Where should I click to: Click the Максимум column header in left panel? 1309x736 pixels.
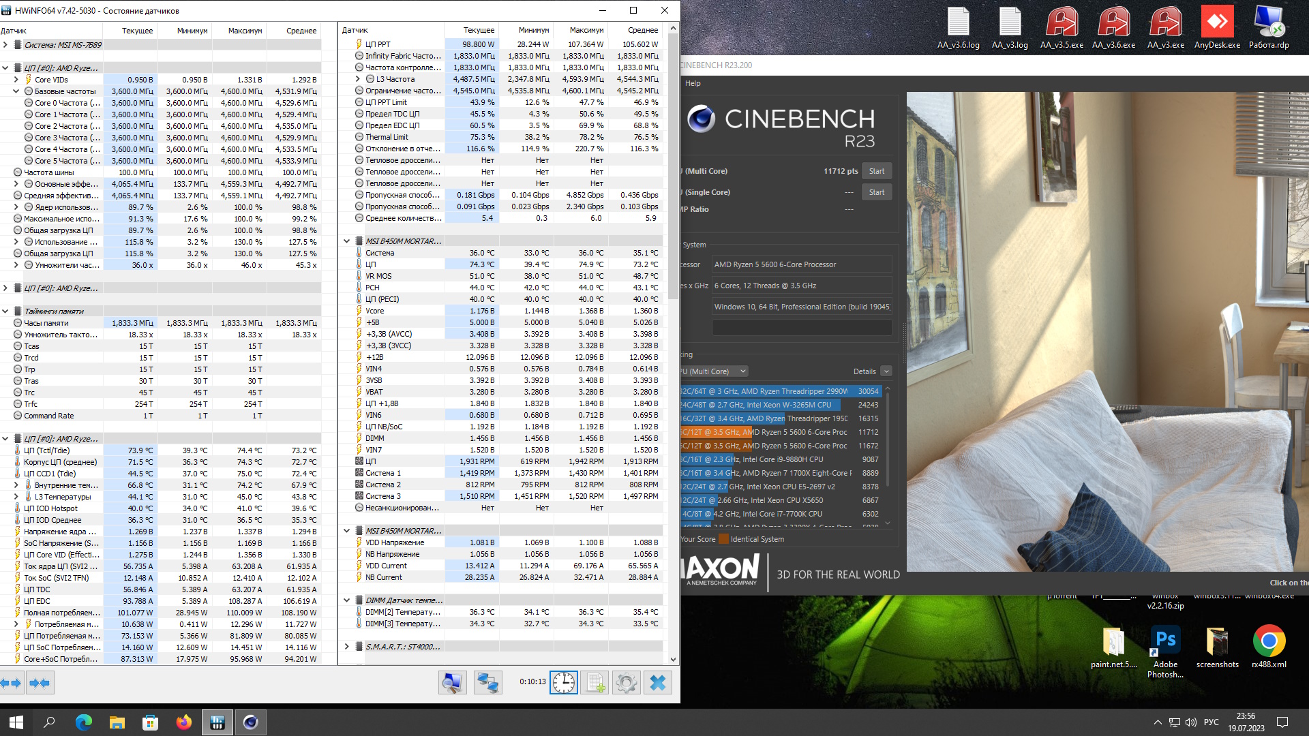point(245,31)
